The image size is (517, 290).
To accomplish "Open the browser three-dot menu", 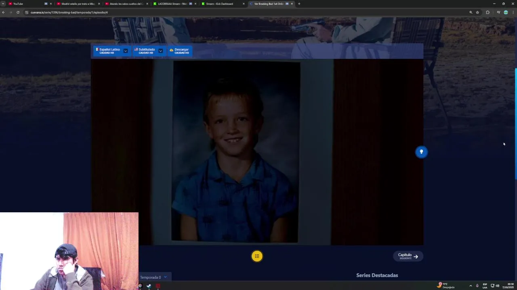I will [513, 12].
